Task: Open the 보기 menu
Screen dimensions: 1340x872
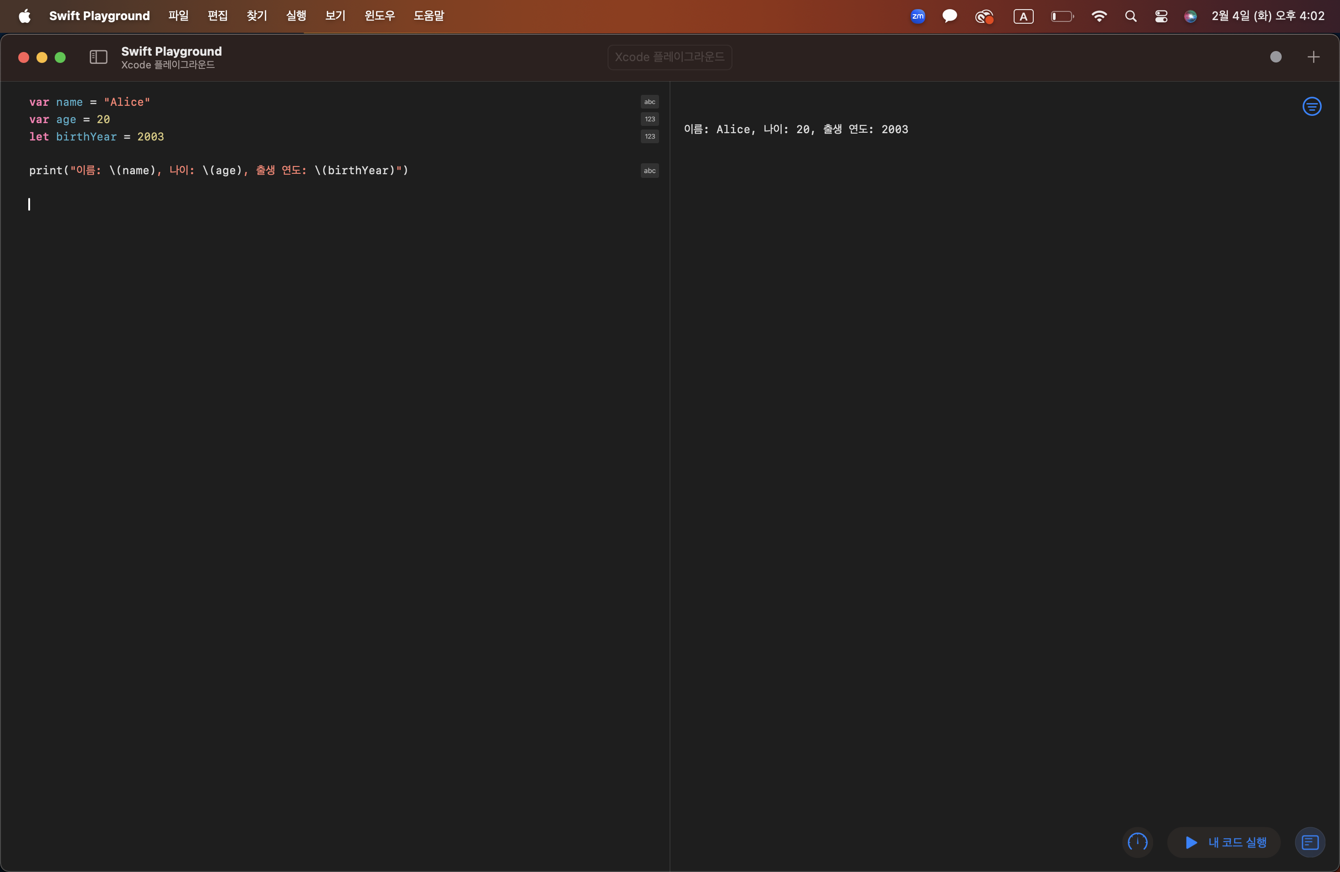Action: coord(335,16)
